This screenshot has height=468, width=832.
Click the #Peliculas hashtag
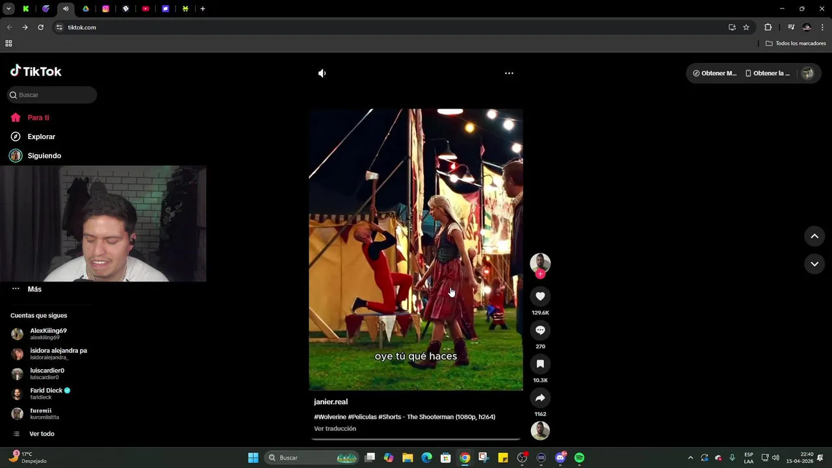click(x=362, y=417)
